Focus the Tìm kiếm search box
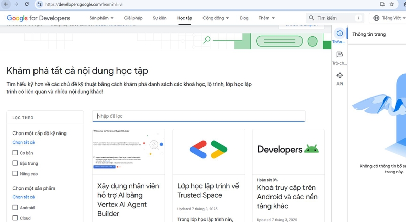Image resolution: width=406 pixels, height=222 pixels. (335, 18)
